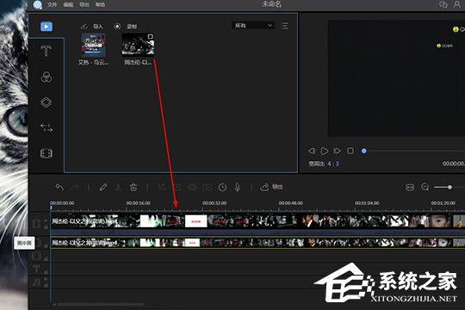This screenshot has height=310, width=465.
Task: Mute the main video track speaker toggle
Action: click(x=46, y=220)
